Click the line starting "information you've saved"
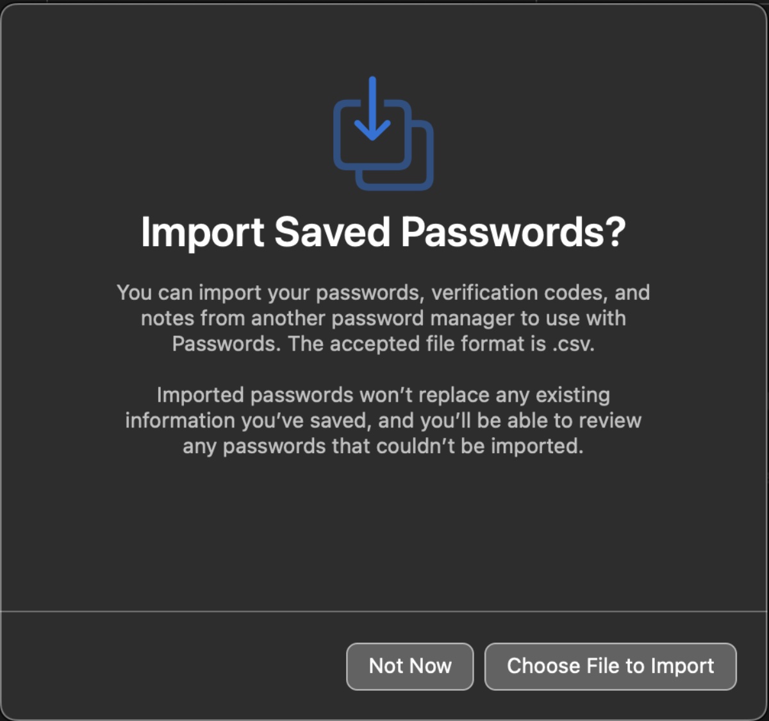 [x=383, y=420]
